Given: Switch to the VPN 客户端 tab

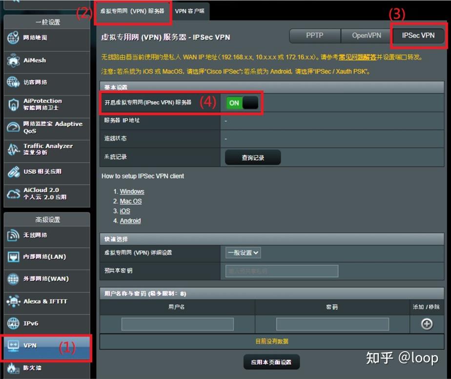Looking at the screenshot, I should click(191, 11).
